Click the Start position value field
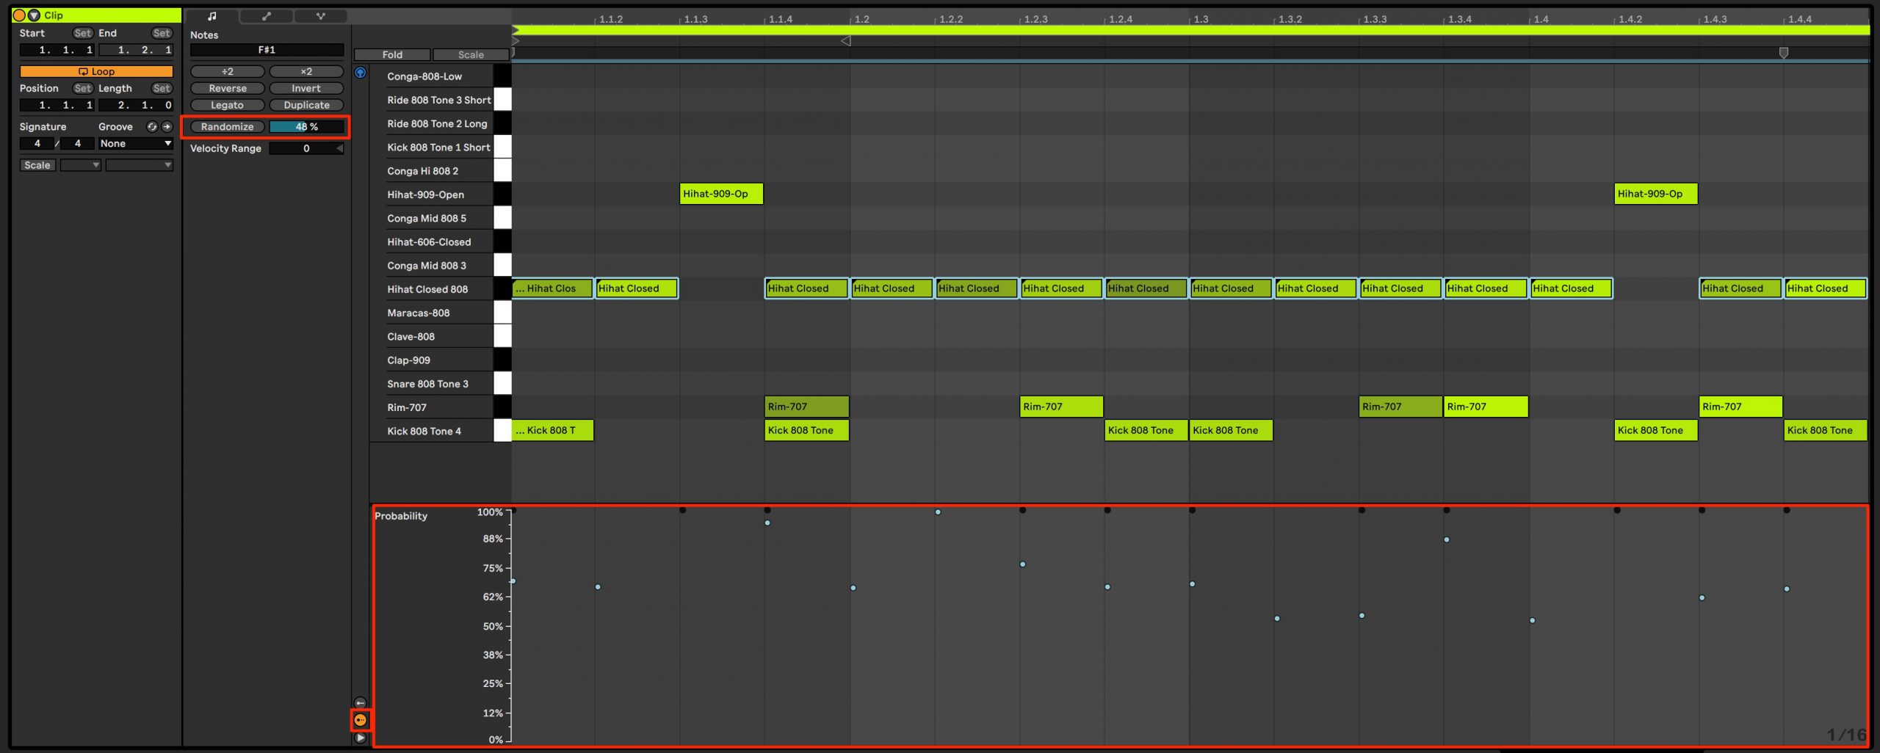Image resolution: width=1880 pixels, height=753 pixels. tap(57, 50)
